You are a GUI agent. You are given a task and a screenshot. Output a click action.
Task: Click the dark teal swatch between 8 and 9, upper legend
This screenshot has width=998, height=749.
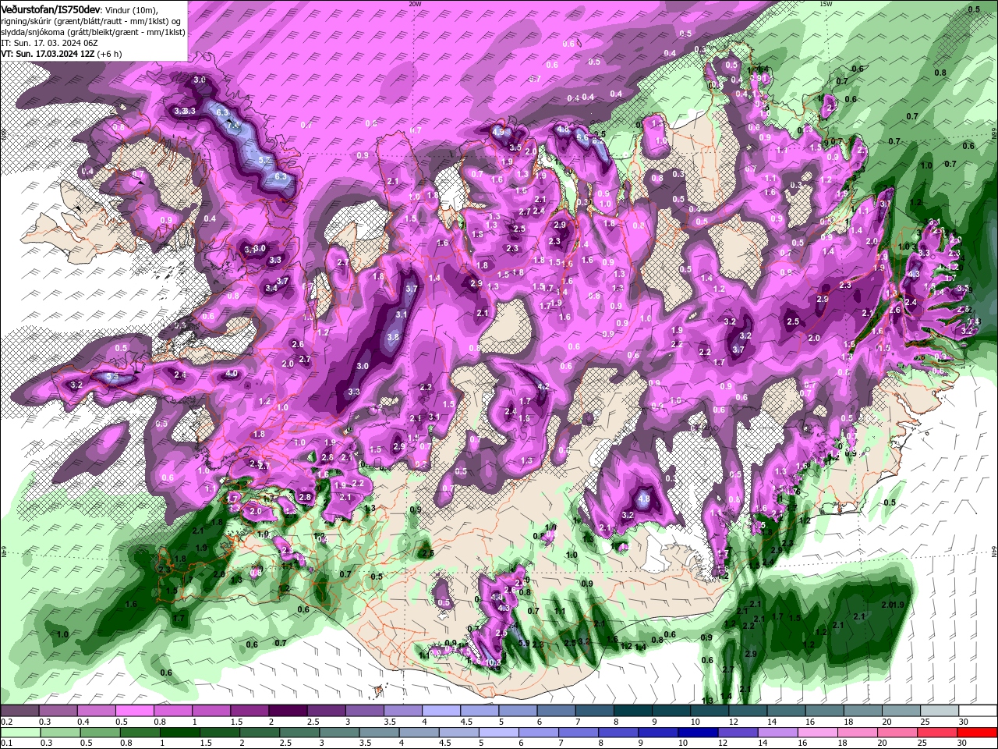pyautogui.click(x=632, y=711)
